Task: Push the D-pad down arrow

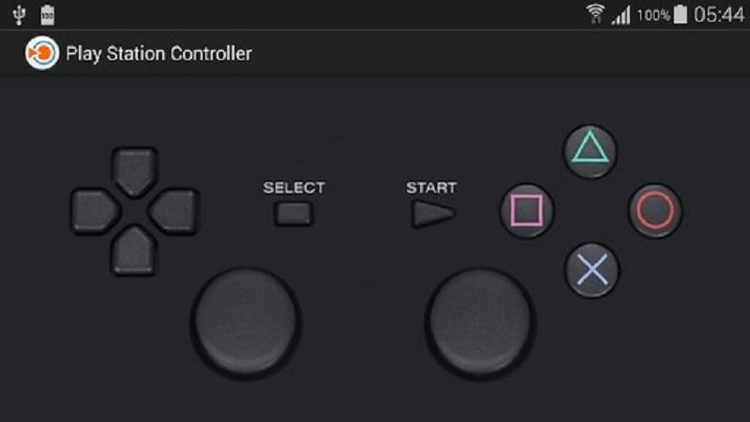Action: pyautogui.click(x=134, y=250)
